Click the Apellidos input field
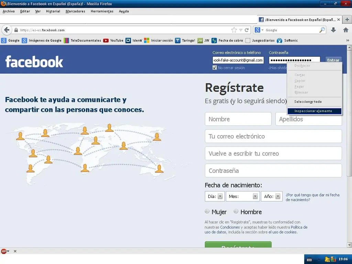This screenshot has width=352, height=264. pos(308,119)
